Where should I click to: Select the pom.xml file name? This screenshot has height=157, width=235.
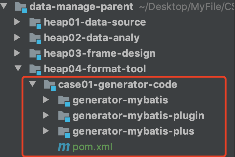point(92,147)
